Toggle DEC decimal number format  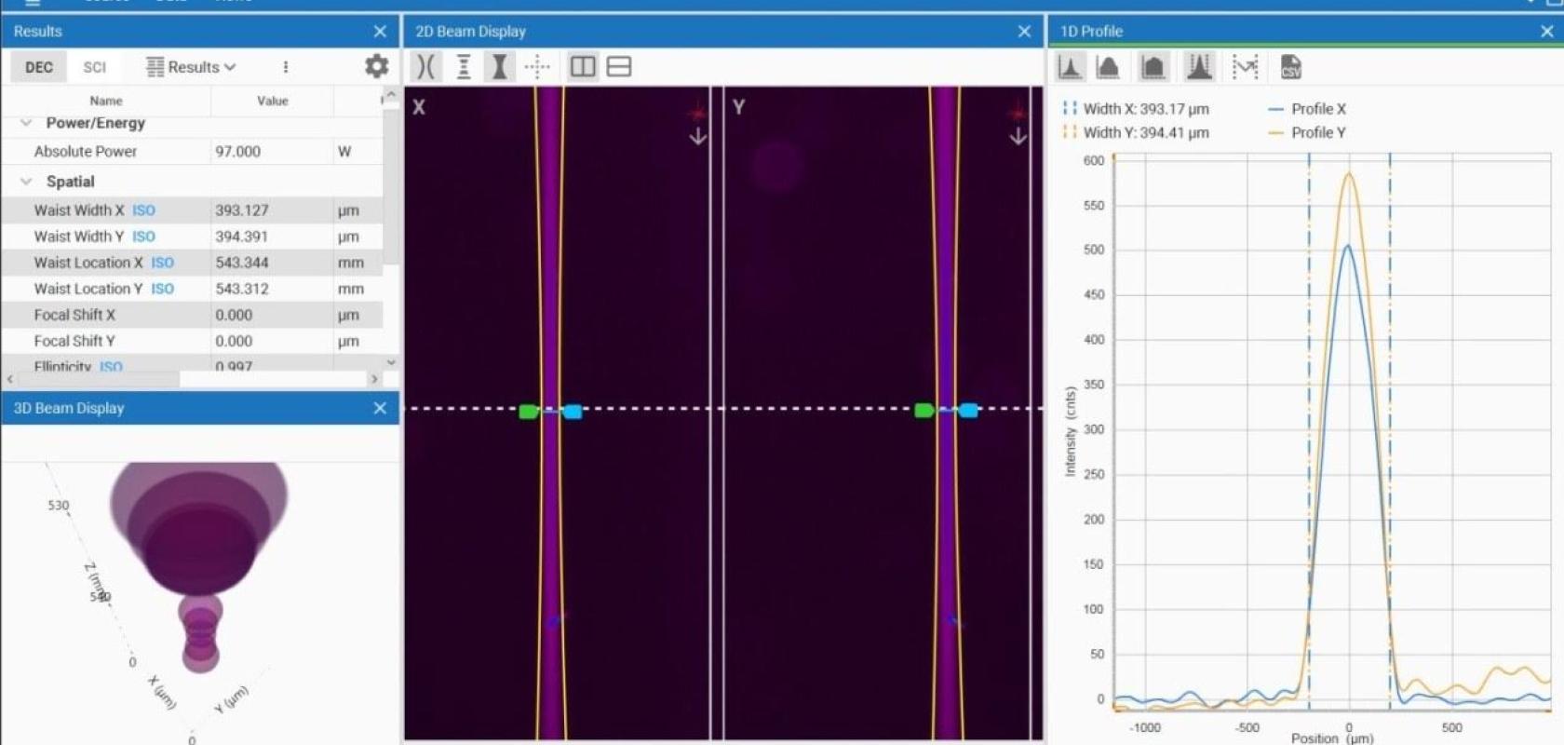(x=39, y=67)
